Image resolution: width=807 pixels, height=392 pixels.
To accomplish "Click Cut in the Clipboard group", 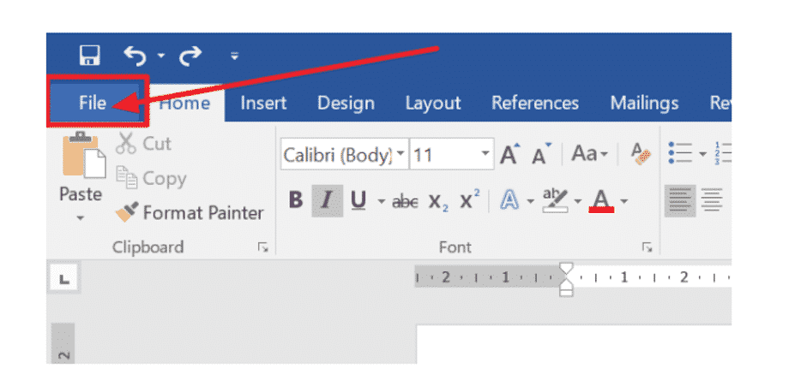I will click(x=143, y=143).
